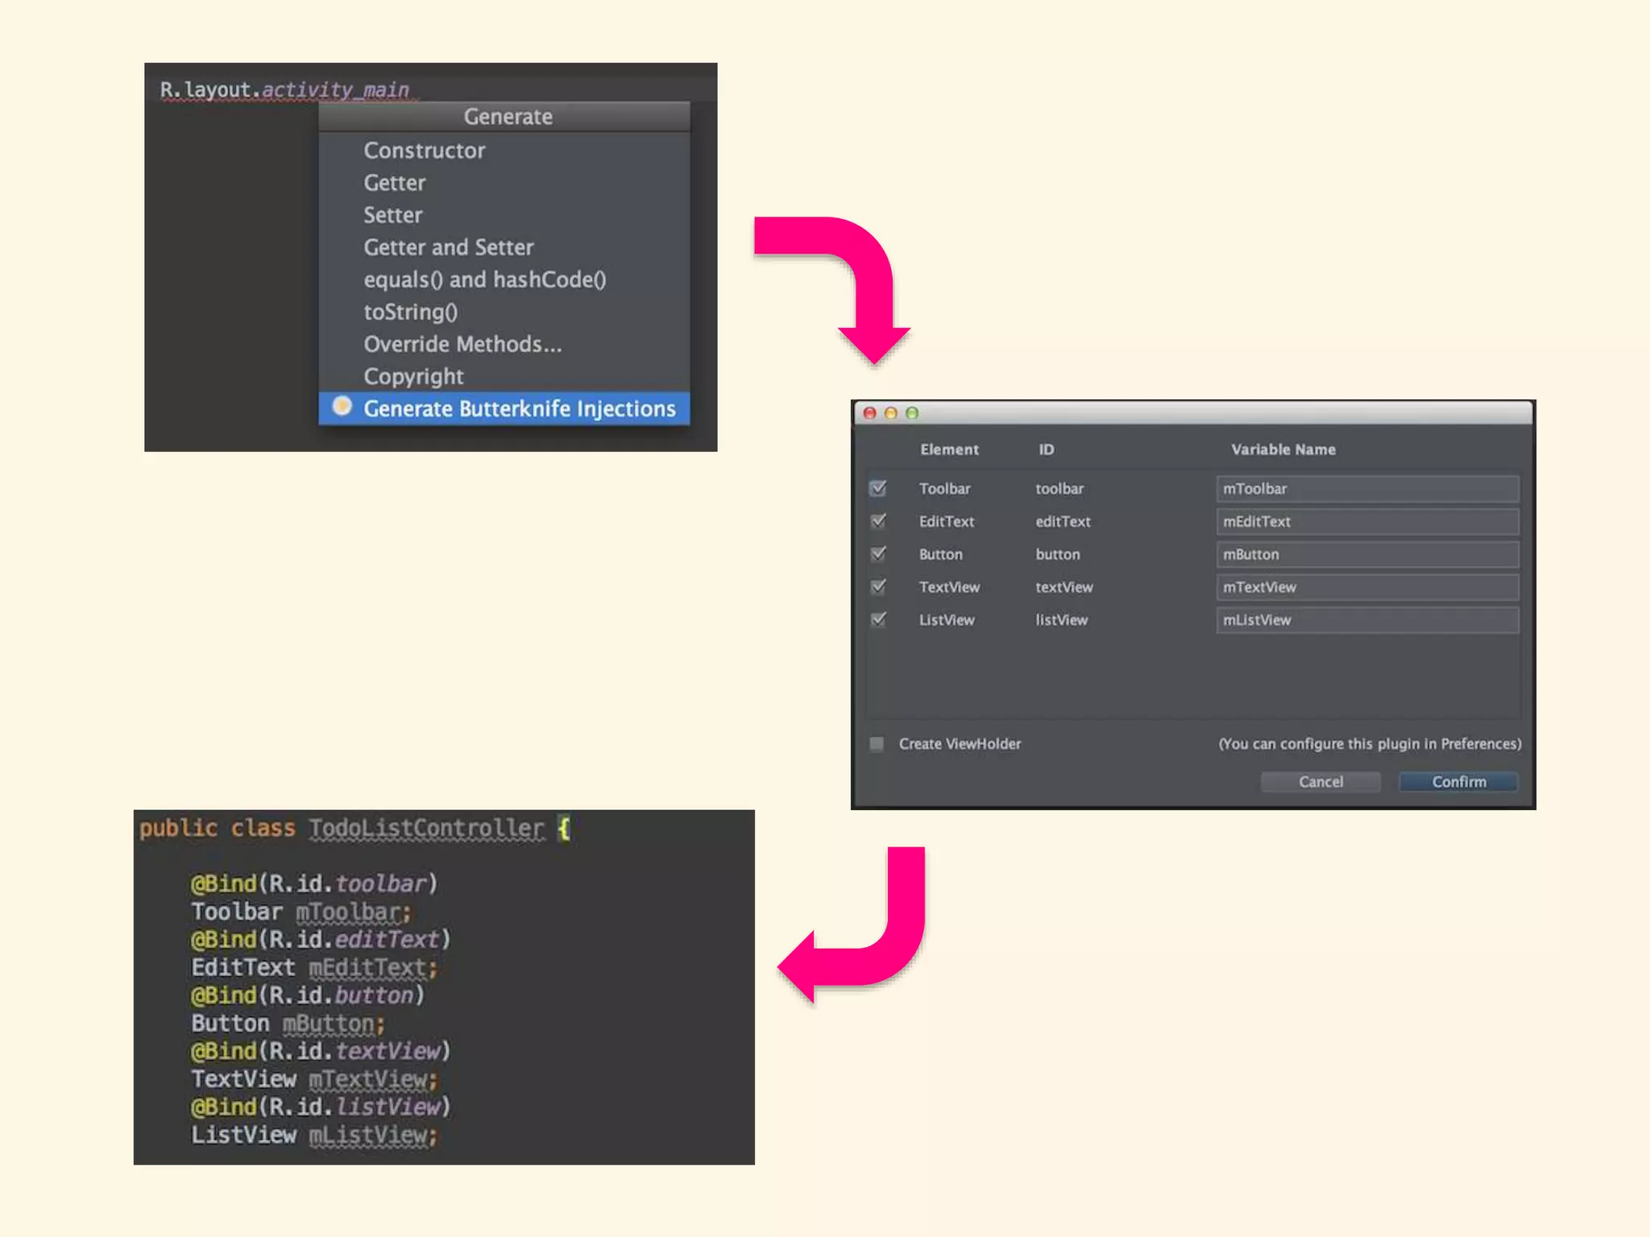Click the Butterknife icon in Generate menu
Screen dimensions: 1650x1237
(342, 406)
